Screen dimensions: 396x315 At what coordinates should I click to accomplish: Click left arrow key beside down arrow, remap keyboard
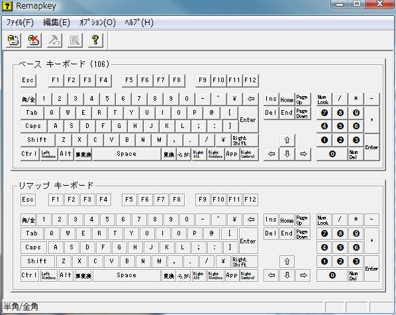(272, 275)
